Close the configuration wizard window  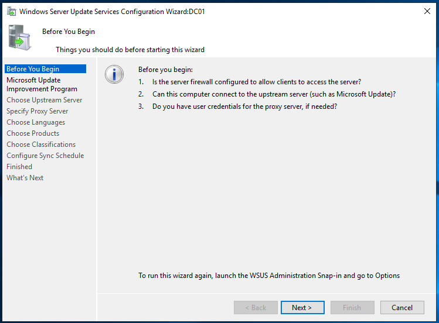pos(427,11)
